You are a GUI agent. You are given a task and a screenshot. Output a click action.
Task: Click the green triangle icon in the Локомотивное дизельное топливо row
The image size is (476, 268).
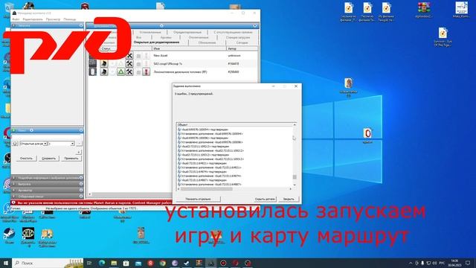click(x=120, y=71)
